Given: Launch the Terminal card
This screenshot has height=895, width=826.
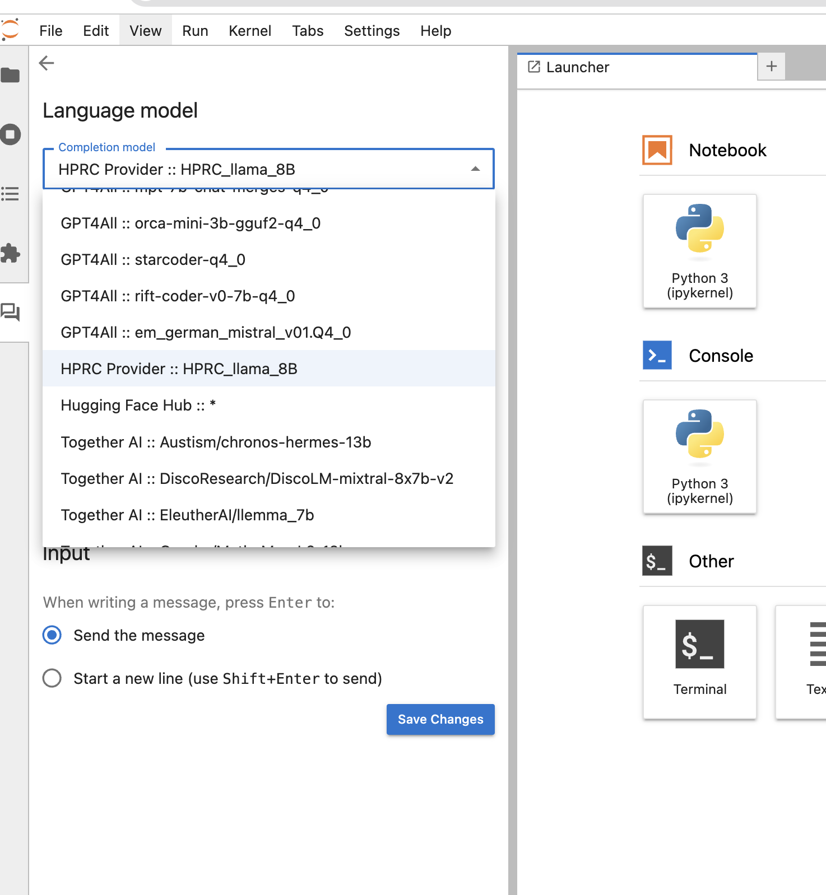Looking at the screenshot, I should 700,662.
